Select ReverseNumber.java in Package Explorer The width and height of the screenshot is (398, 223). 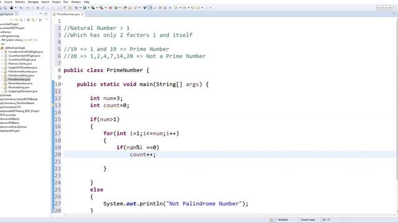click(x=21, y=84)
